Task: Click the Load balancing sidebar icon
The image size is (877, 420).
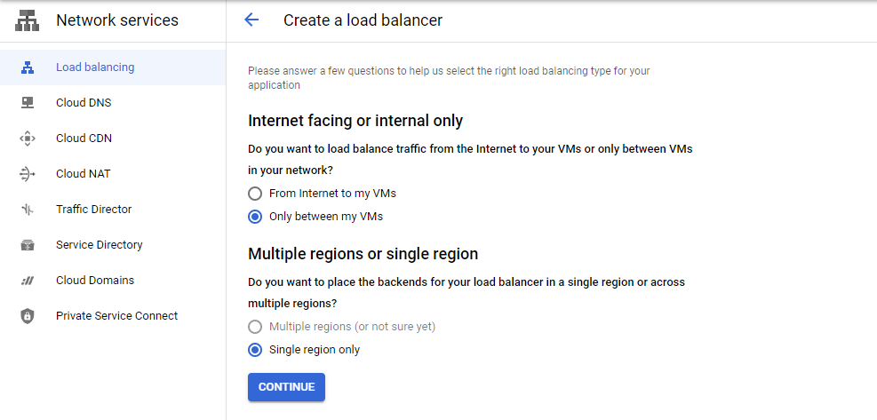Action: pos(28,67)
